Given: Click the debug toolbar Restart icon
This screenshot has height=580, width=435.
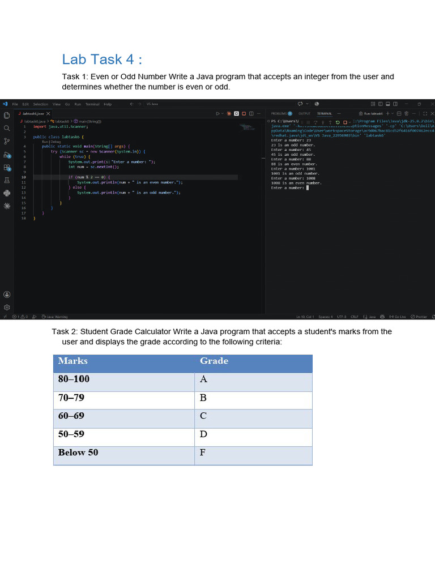Looking at the screenshot, I should click(x=338, y=122).
